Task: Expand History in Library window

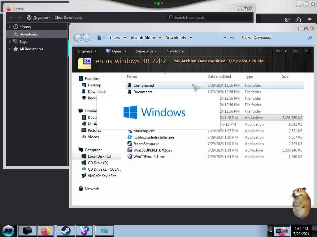Action: tap(10, 27)
